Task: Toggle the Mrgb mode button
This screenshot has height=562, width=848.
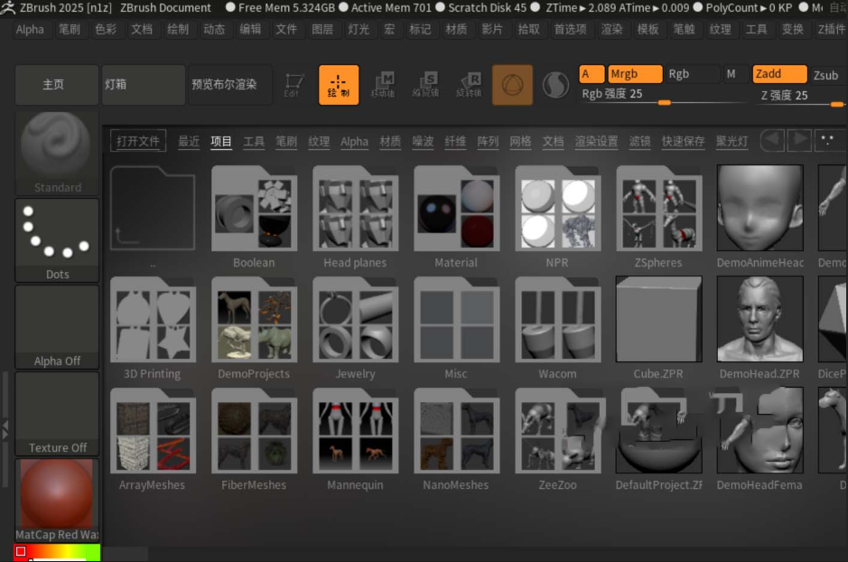Action: point(635,73)
